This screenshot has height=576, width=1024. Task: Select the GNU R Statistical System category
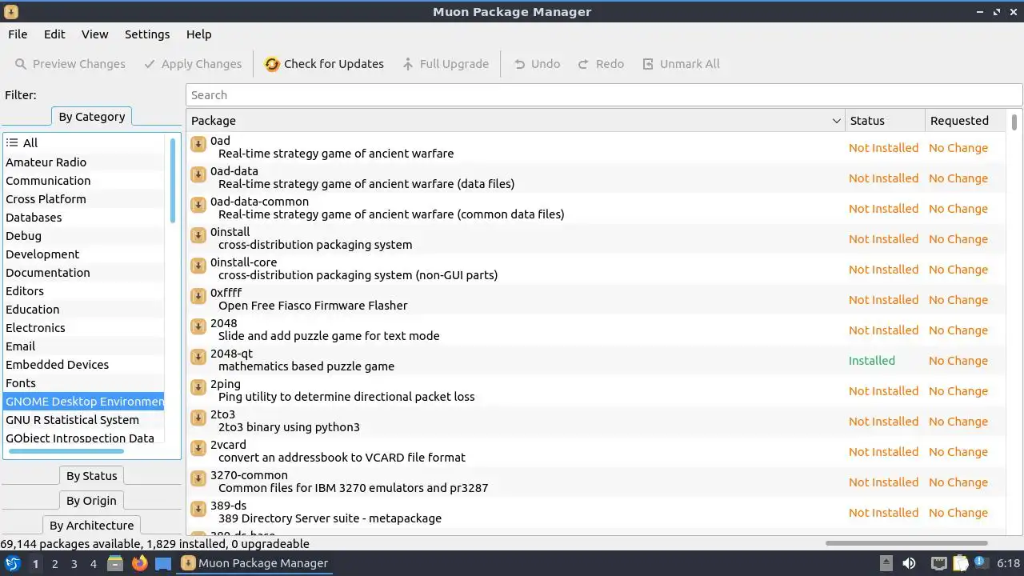coord(84,420)
